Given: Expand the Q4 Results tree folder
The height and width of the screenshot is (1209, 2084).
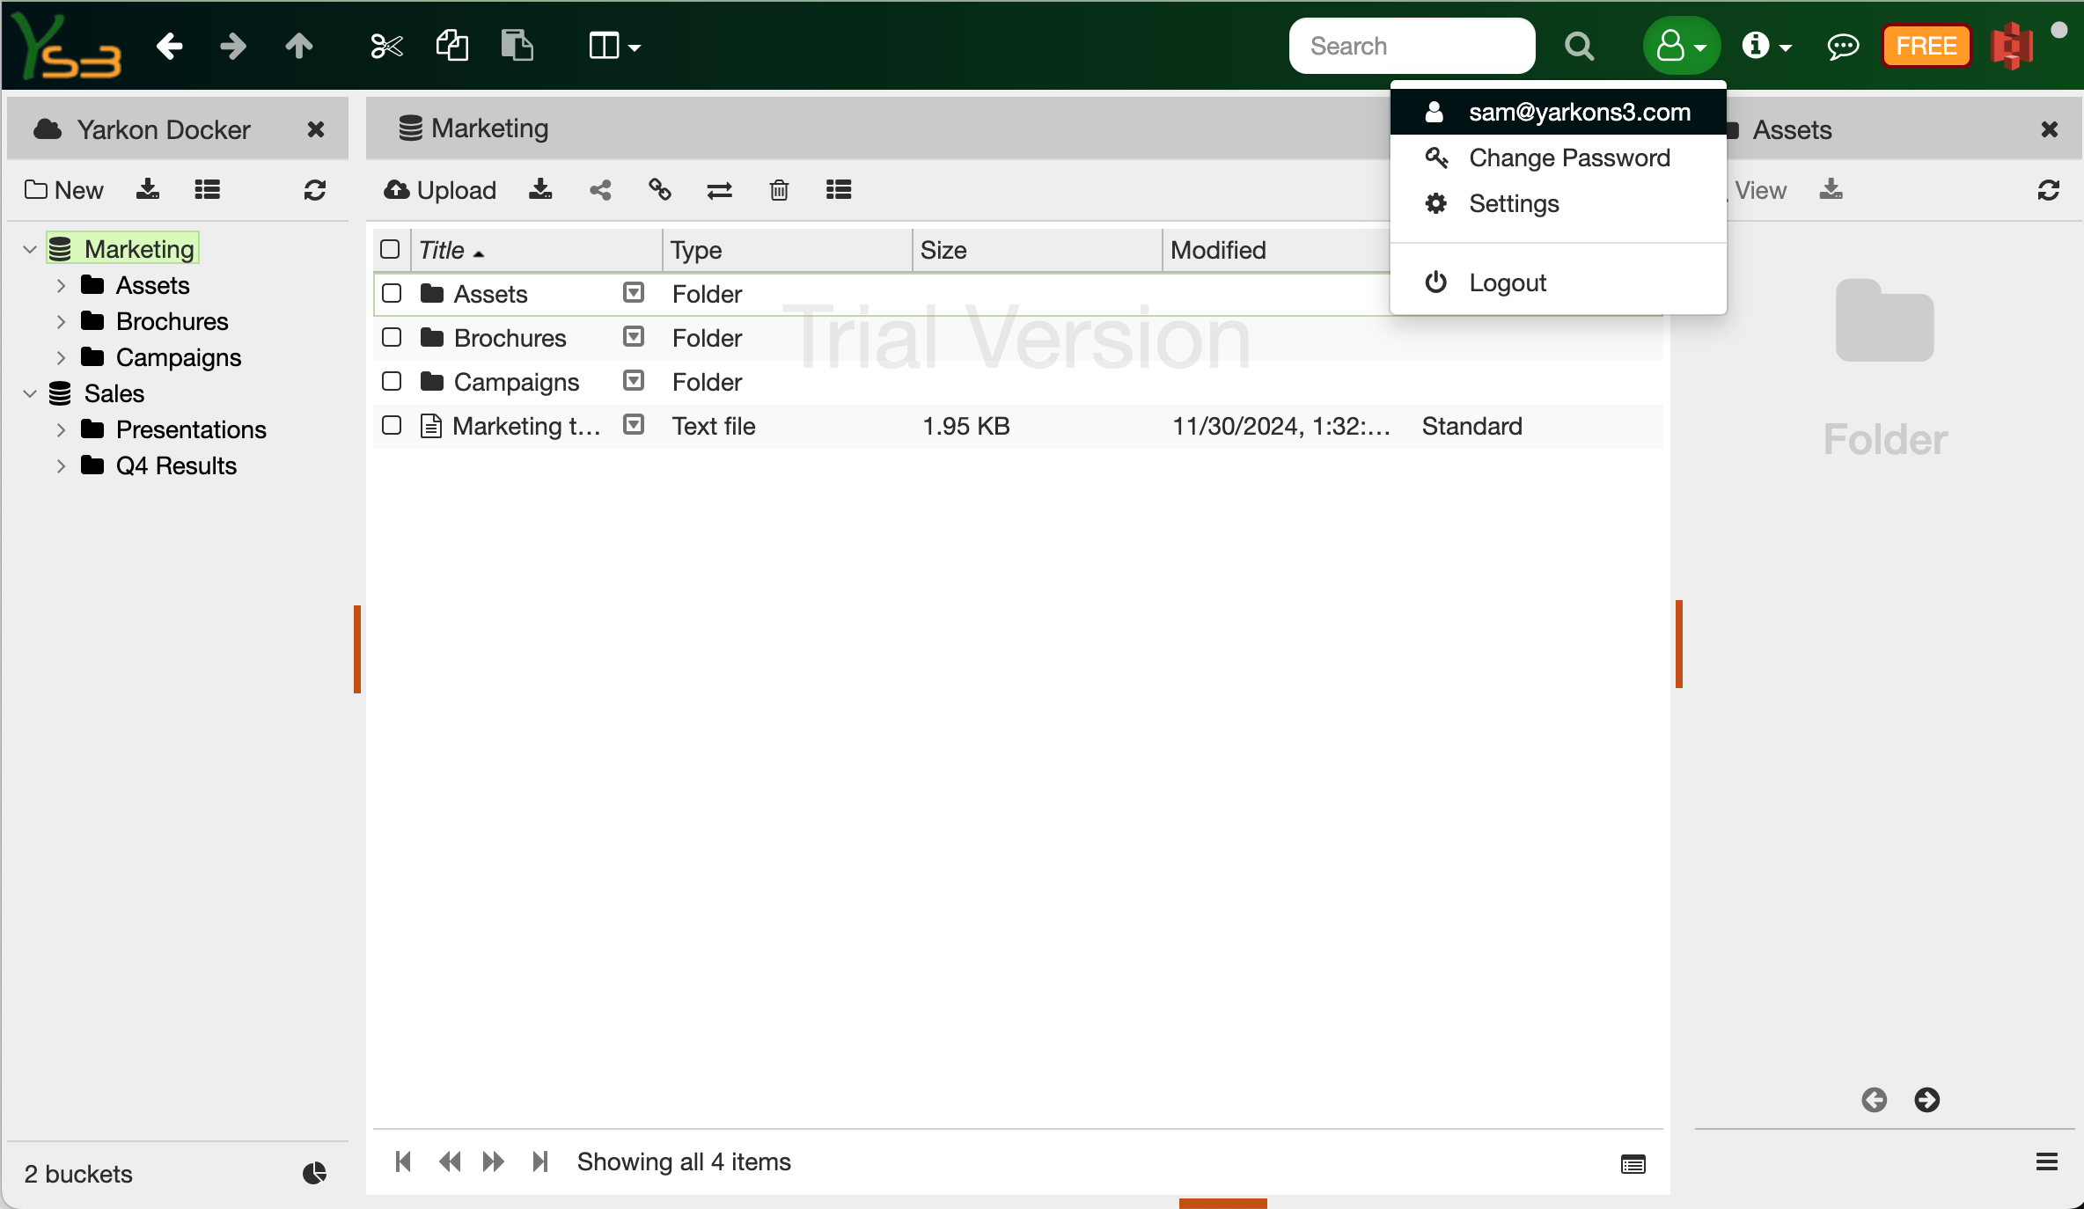Looking at the screenshot, I should point(61,465).
